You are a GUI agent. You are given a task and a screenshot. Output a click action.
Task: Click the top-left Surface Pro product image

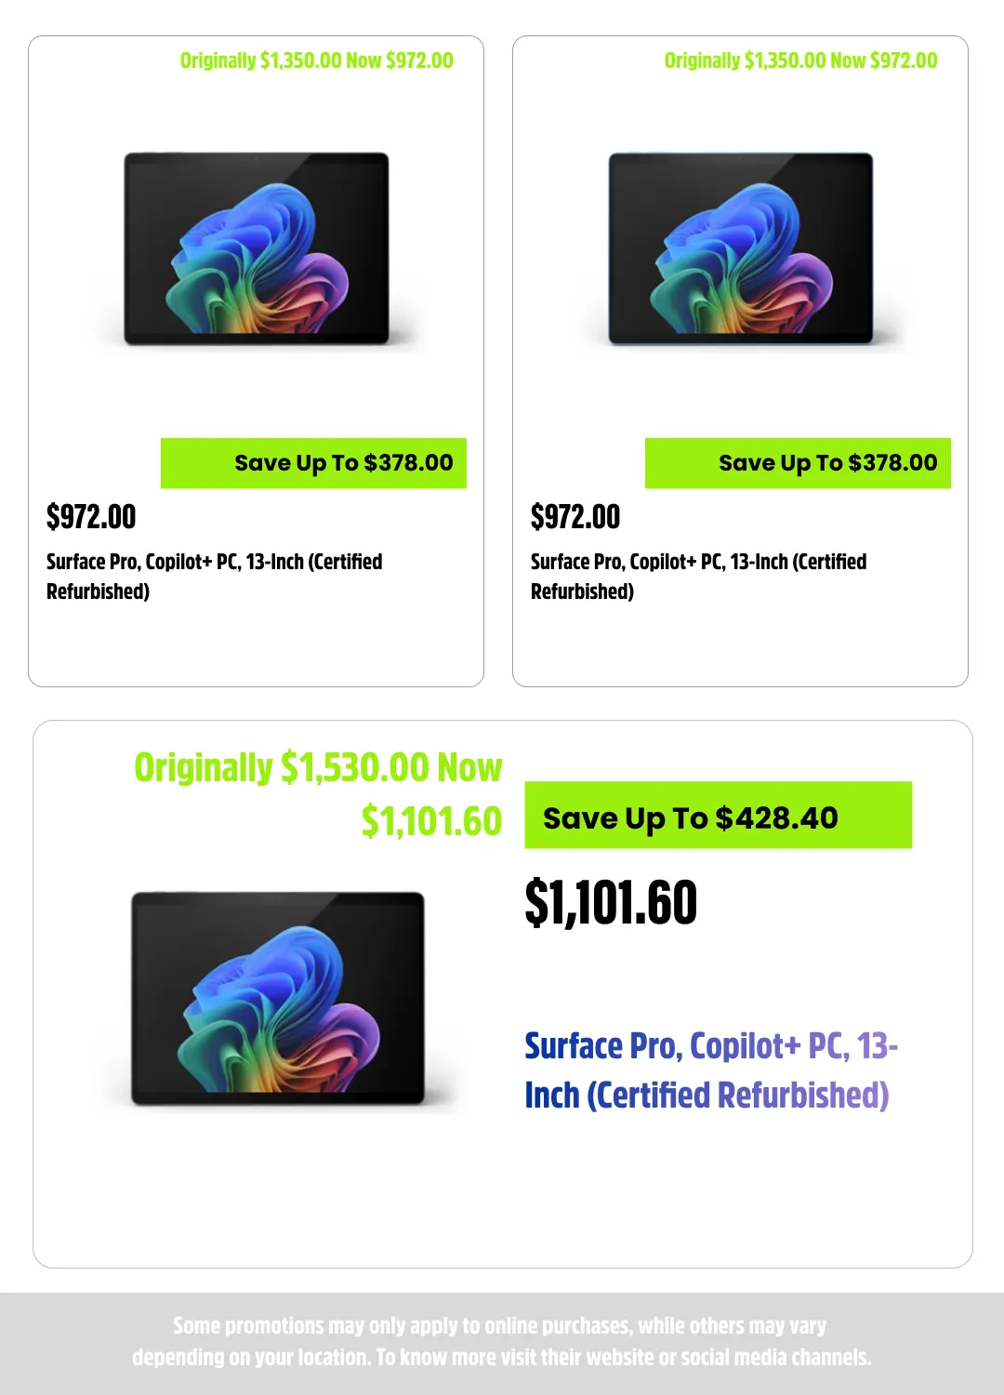click(x=257, y=249)
